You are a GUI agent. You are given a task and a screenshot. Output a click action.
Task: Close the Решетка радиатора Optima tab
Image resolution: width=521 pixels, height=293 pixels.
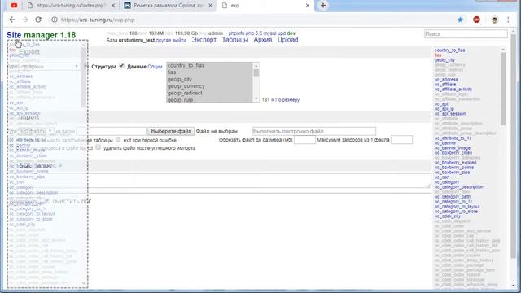[x=210, y=6]
